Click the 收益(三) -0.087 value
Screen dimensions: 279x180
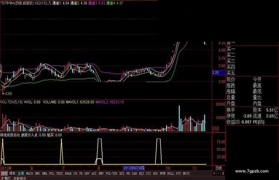pyautogui.click(x=239, y=122)
